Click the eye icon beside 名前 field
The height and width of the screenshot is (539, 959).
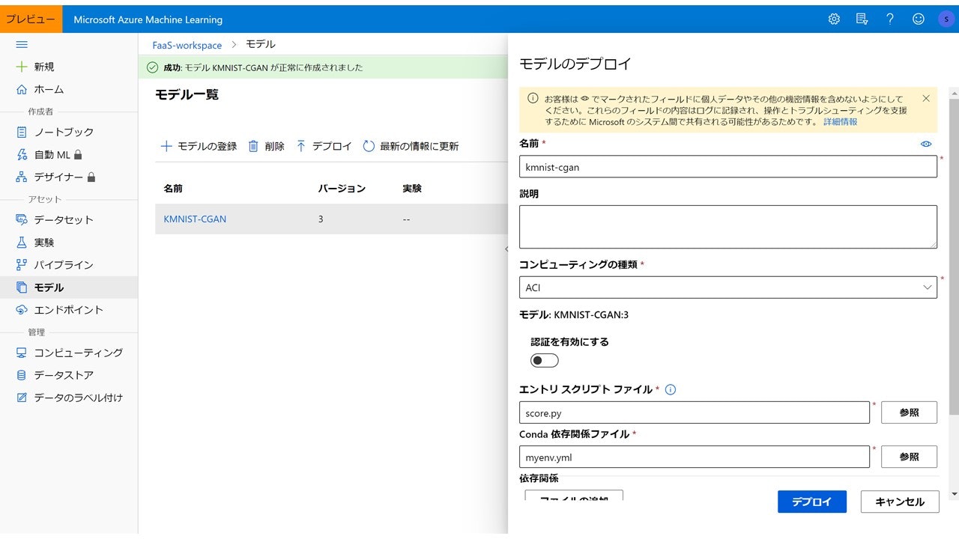pos(926,144)
